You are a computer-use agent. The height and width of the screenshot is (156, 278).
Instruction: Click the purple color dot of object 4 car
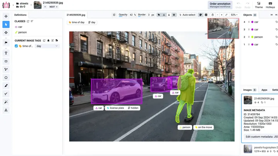252,22
